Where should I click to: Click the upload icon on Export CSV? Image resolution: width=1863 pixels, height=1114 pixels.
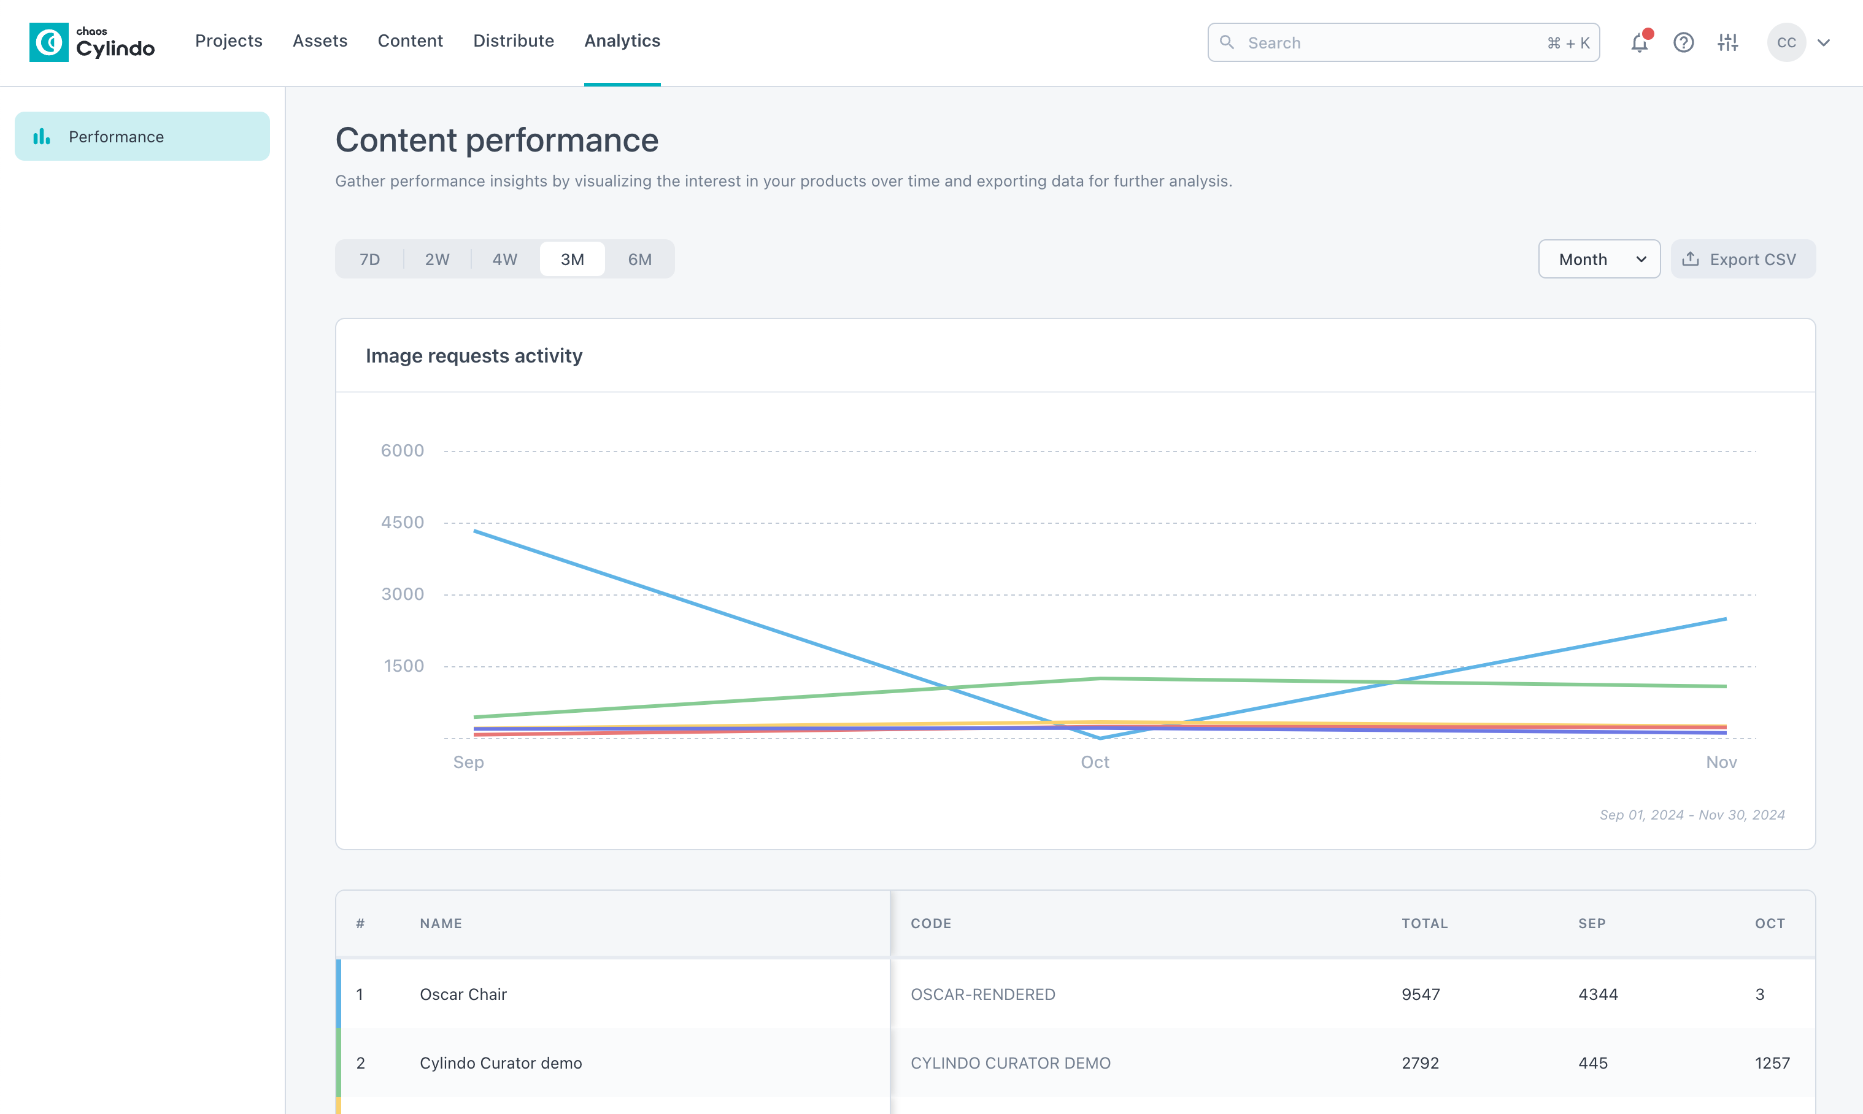tap(1691, 259)
